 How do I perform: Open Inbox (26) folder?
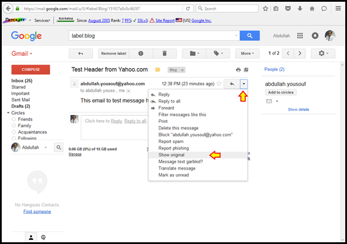pyautogui.click(x=22, y=81)
